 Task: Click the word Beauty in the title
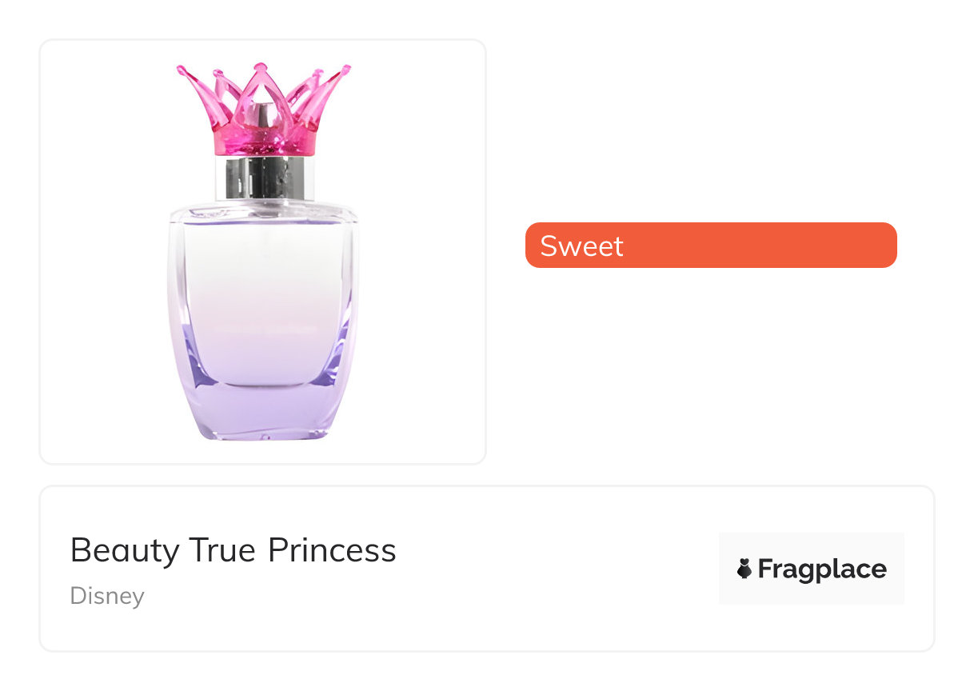point(125,550)
